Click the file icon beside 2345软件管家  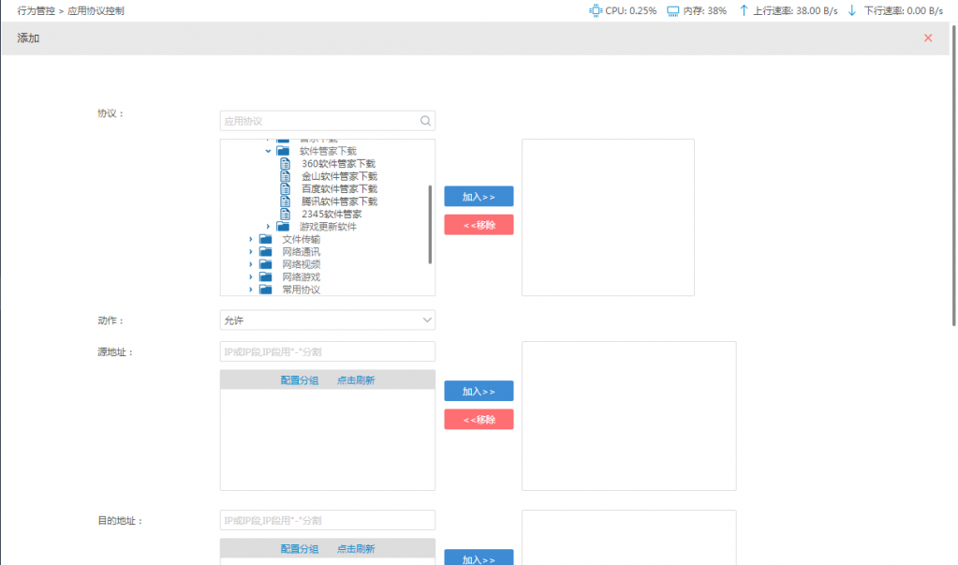[286, 214]
